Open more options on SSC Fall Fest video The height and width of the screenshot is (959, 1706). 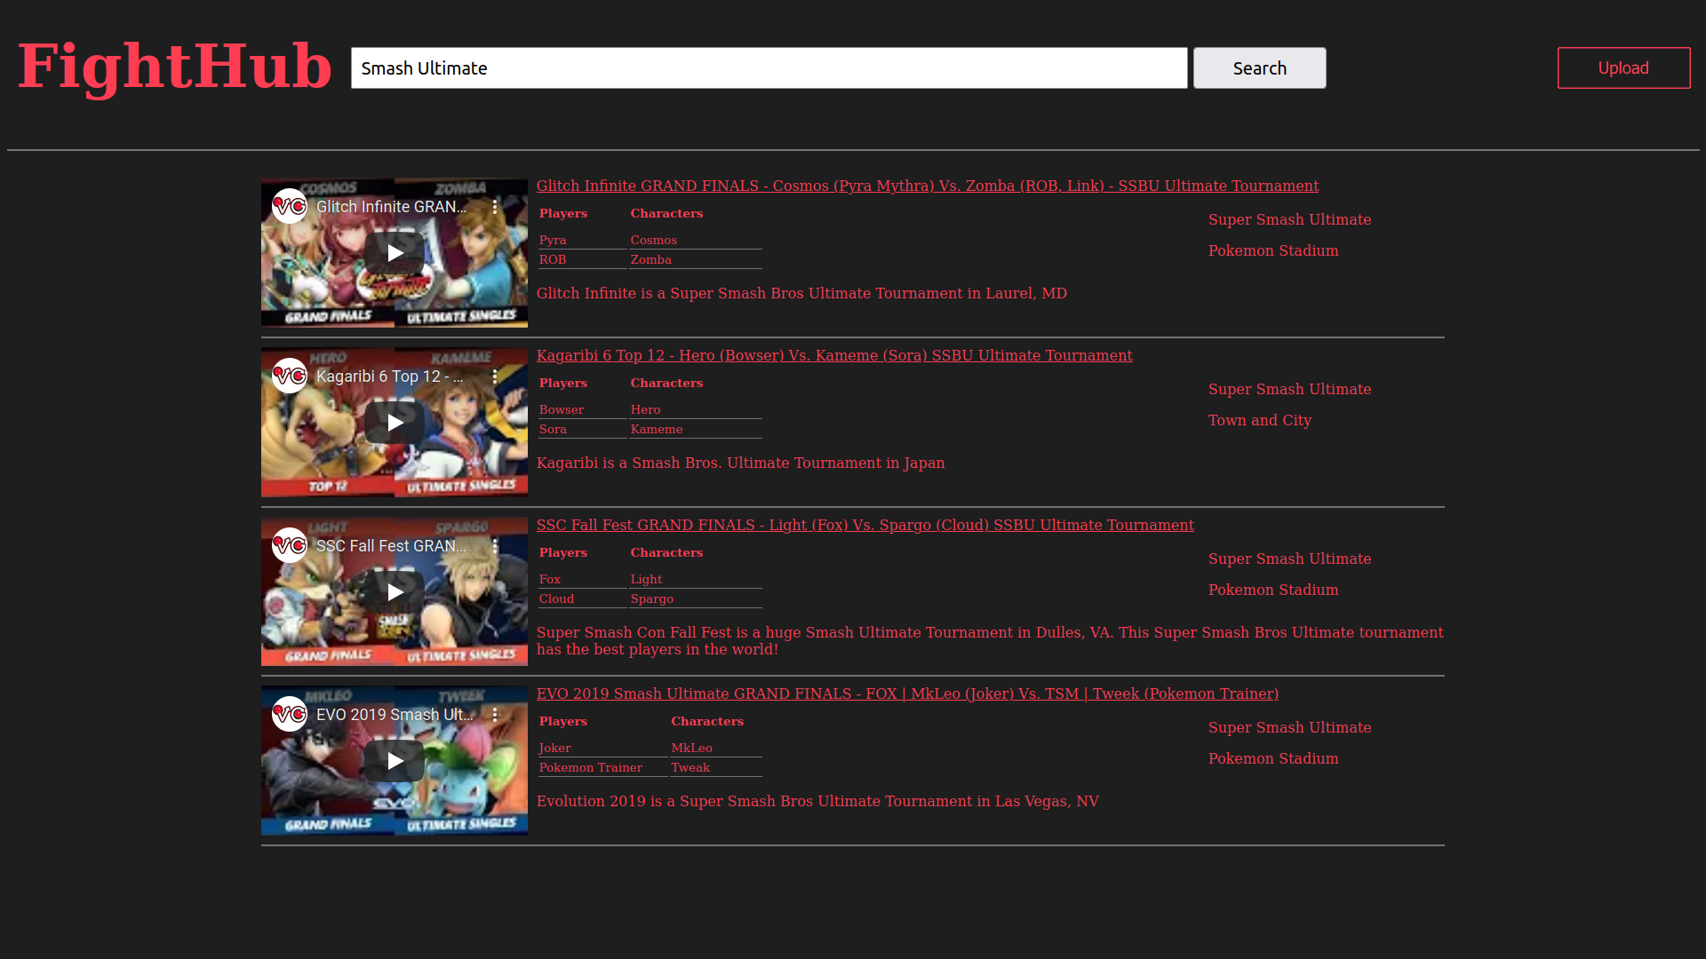[495, 546]
